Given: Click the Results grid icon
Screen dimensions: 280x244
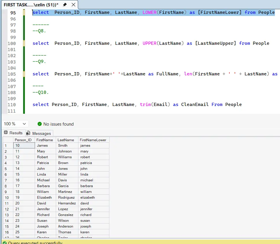Looking at the screenshot, I should 6,133.
